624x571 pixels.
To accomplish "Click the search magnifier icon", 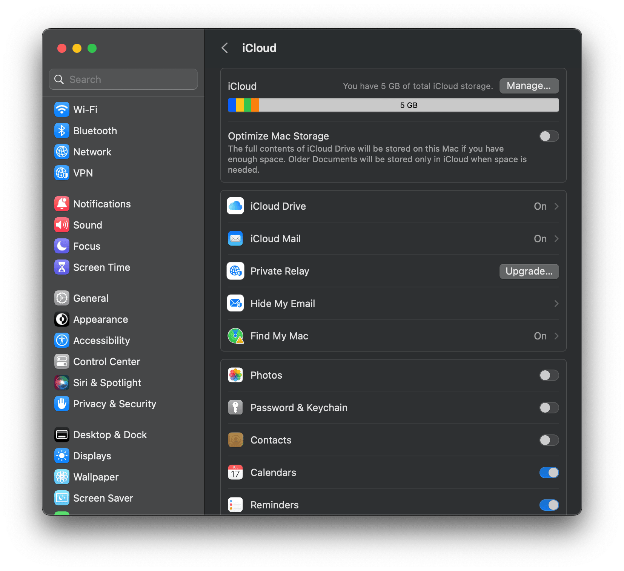I will (59, 79).
